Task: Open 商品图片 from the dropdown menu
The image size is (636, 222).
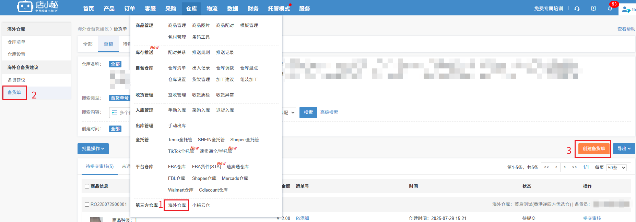Action: 201,25
